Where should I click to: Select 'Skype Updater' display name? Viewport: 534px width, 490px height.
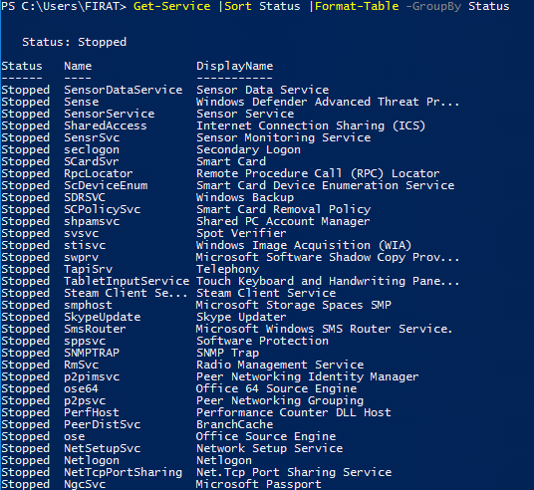241,318
